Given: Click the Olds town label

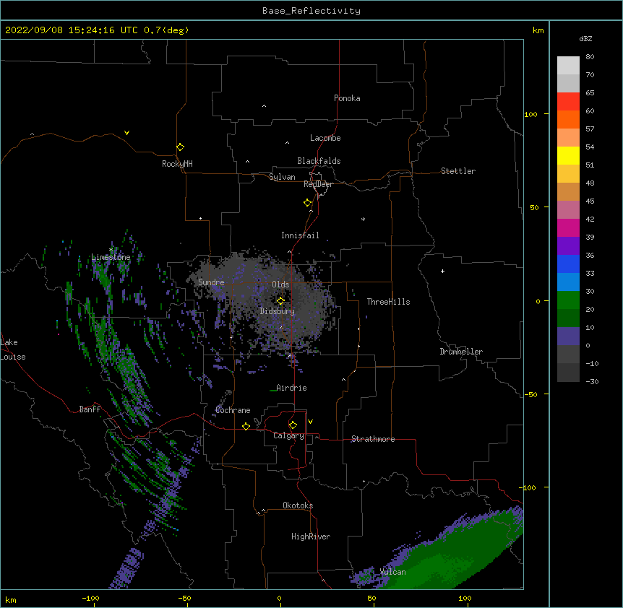Looking at the screenshot, I should pos(280,285).
